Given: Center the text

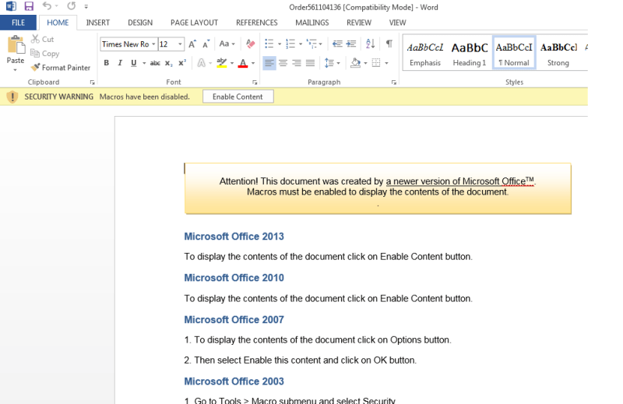Looking at the screenshot, I should (283, 63).
